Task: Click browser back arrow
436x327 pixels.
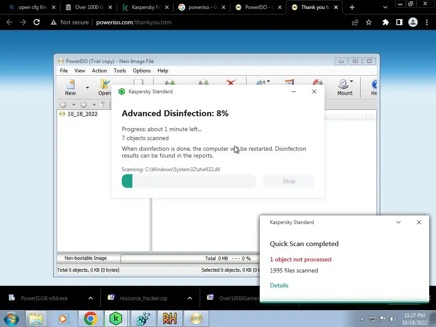Action: (9, 22)
